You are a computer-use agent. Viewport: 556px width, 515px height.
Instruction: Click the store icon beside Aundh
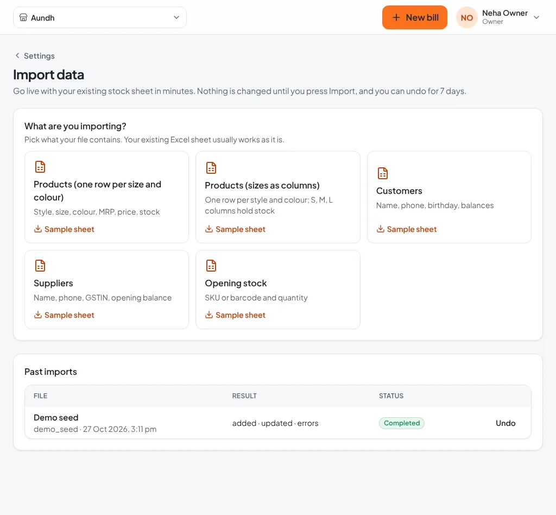(x=23, y=17)
